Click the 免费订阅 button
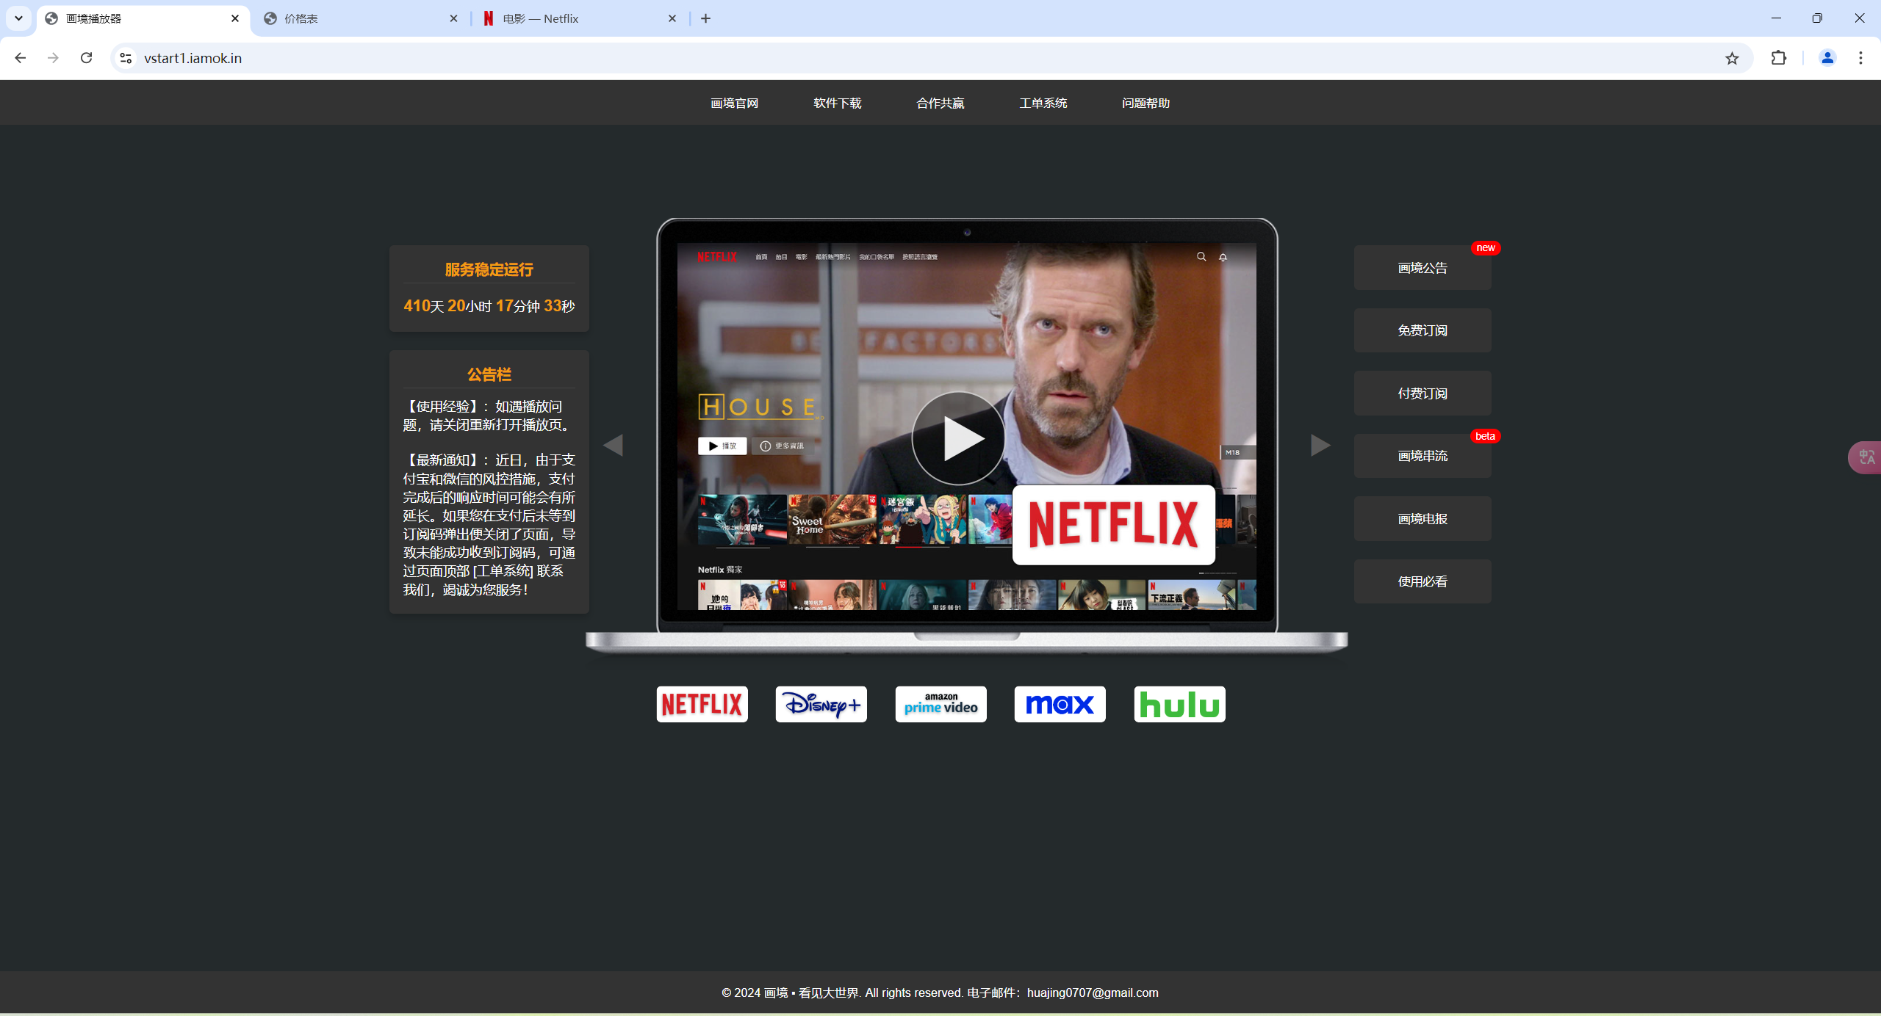Image resolution: width=1881 pixels, height=1016 pixels. coord(1422,330)
